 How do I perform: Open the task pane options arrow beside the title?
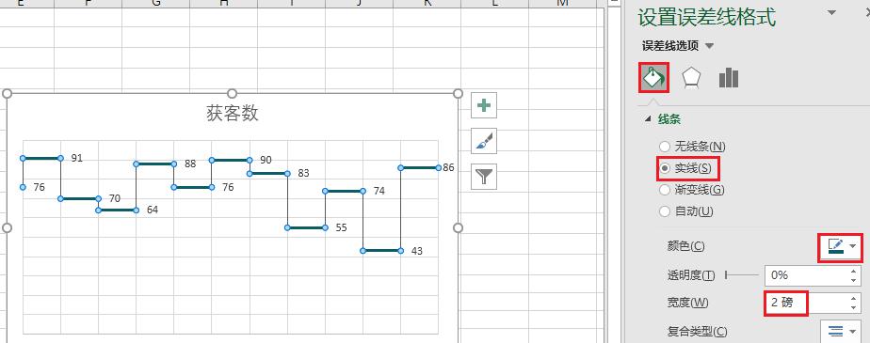[831, 12]
